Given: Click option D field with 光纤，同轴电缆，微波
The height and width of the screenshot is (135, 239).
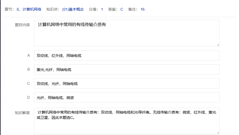Looking at the screenshot, I should coord(127,98).
